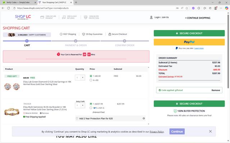
Task: Open the browser profile avatar
Action: (216, 8)
